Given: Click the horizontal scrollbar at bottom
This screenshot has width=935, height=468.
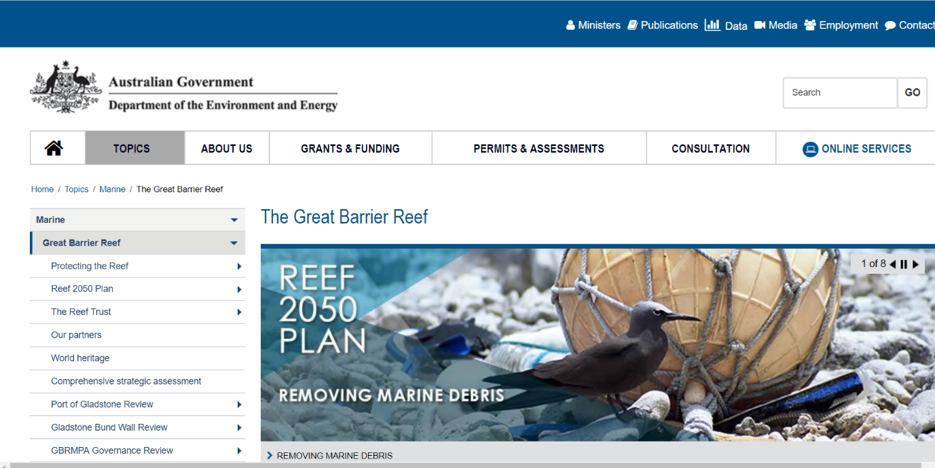Looking at the screenshot, I should (x=467, y=465).
